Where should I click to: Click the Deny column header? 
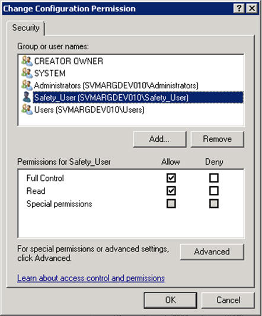coord(214,162)
